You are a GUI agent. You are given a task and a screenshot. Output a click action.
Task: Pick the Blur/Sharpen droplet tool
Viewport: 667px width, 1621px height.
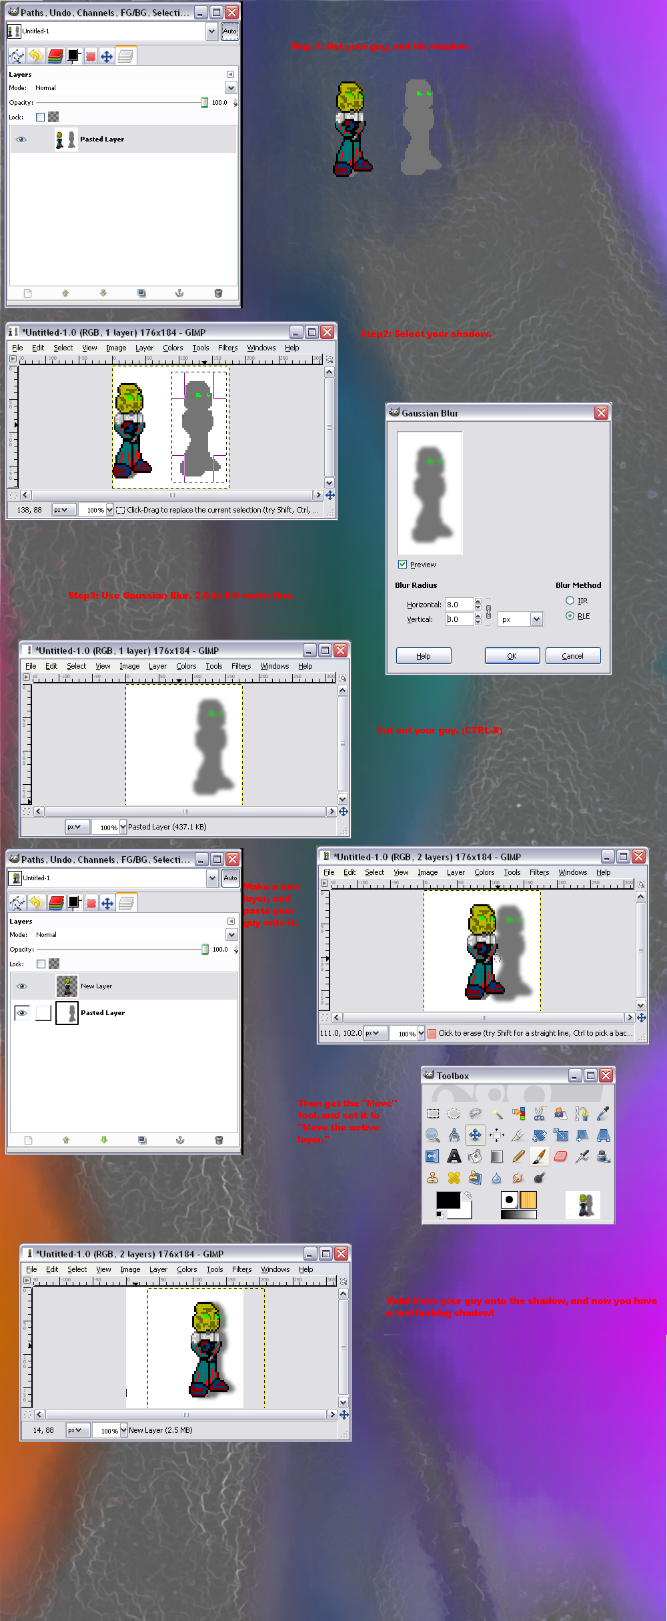click(x=497, y=1177)
